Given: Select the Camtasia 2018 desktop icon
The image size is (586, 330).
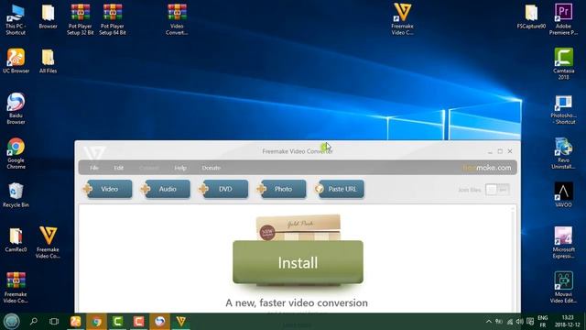Looking at the screenshot, I should coord(563,63).
